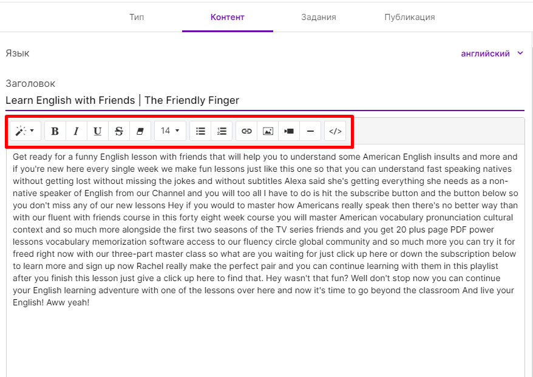Toggle underline formatting

(x=98, y=131)
